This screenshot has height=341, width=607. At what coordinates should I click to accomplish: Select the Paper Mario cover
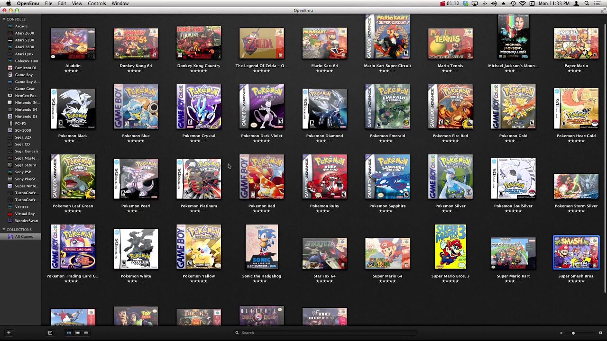576,44
